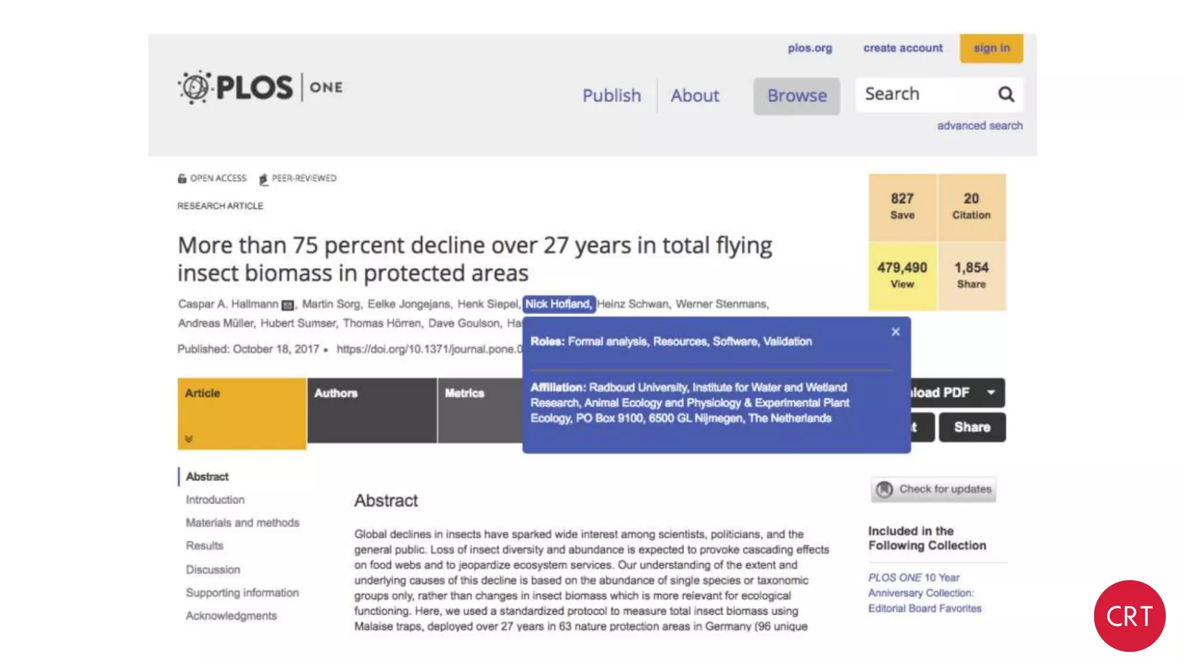The height and width of the screenshot is (666, 1185).
Task: Close the author affiliation popup
Action: [x=895, y=332]
